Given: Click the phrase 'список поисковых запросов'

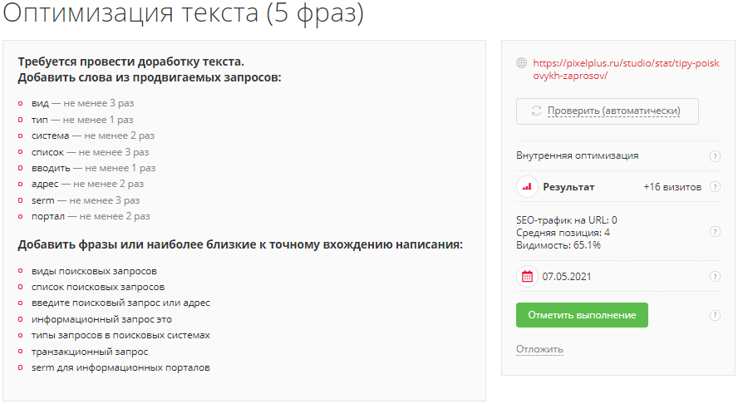Looking at the screenshot, I should [98, 287].
